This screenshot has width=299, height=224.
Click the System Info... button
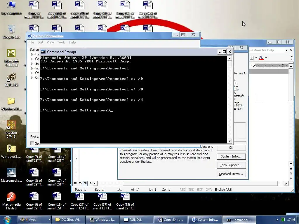[x=231, y=156]
